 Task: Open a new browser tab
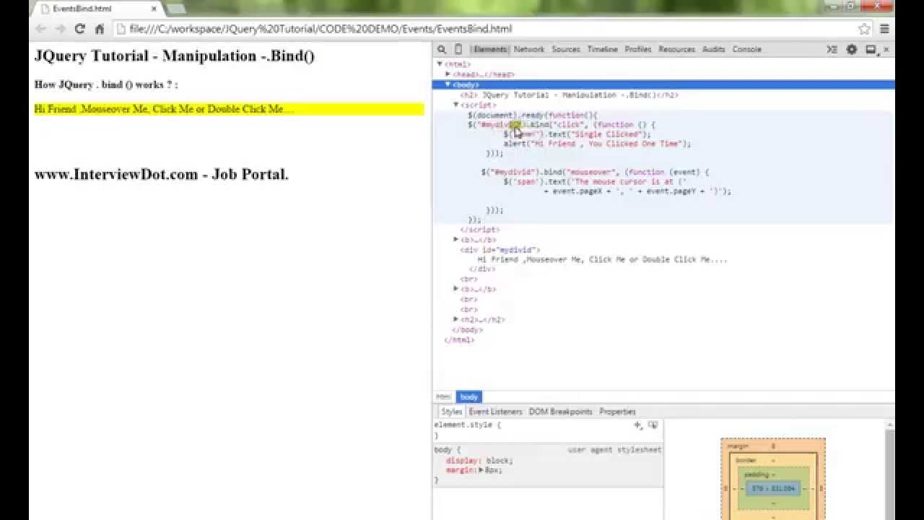click(175, 9)
